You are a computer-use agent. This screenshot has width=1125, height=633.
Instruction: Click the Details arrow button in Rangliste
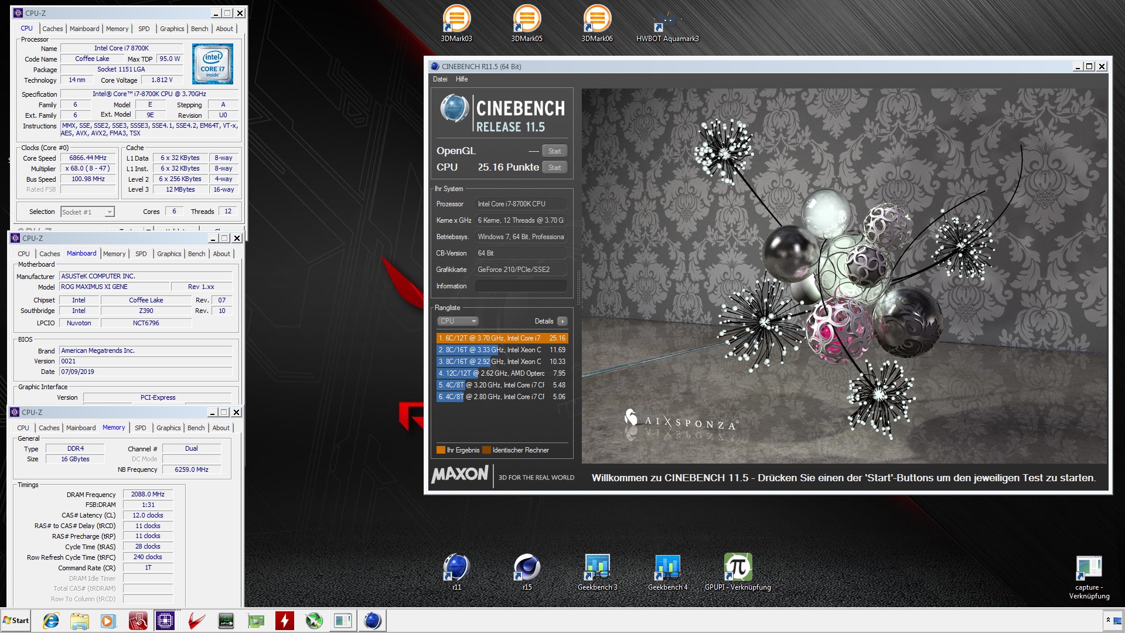[562, 321]
